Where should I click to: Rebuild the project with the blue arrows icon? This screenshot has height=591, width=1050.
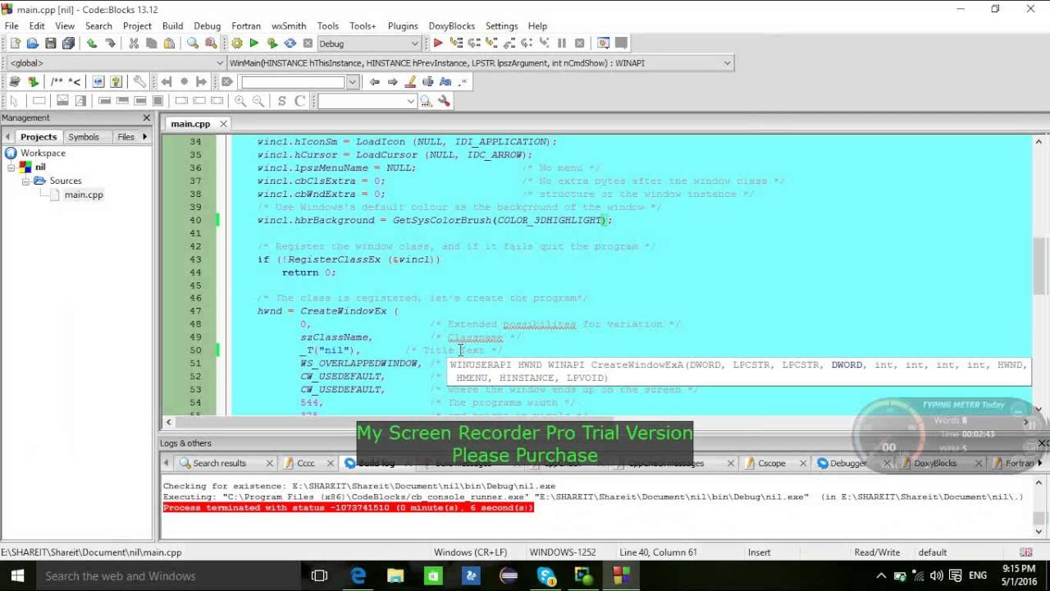(290, 44)
